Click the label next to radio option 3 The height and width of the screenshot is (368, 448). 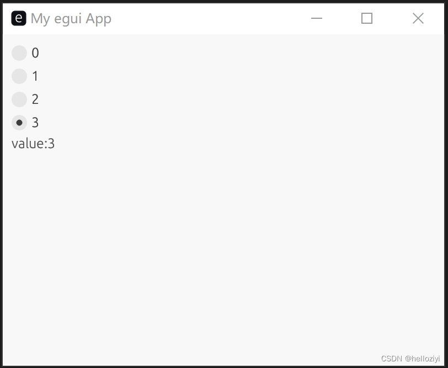(x=35, y=122)
